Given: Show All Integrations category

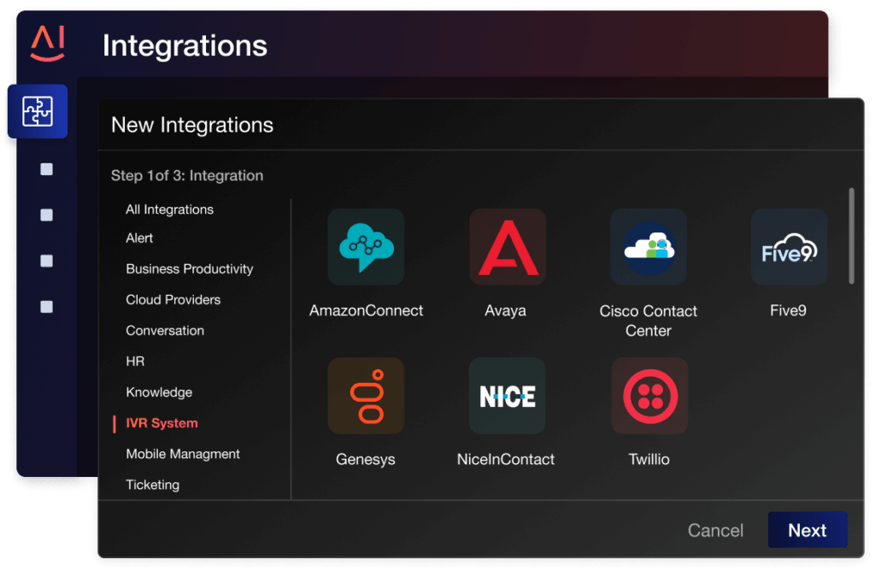Looking at the screenshot, I should pos(169,209).
